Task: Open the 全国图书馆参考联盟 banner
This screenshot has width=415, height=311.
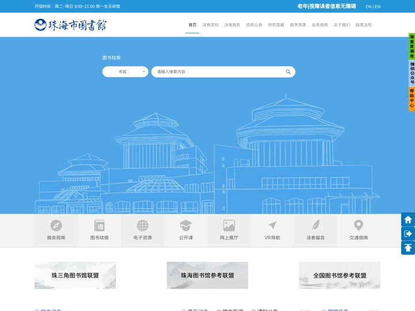Action: pyautogui.click(x=339, y=275)
